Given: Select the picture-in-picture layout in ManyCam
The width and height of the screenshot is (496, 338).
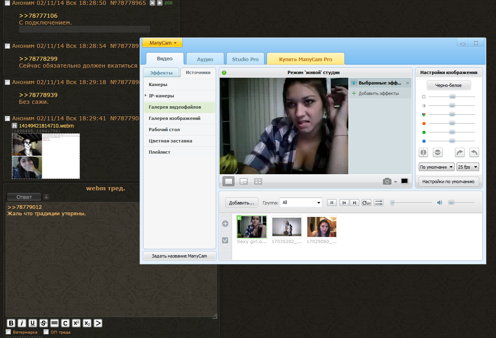Looking at the screenshot, I should point(243,181).
